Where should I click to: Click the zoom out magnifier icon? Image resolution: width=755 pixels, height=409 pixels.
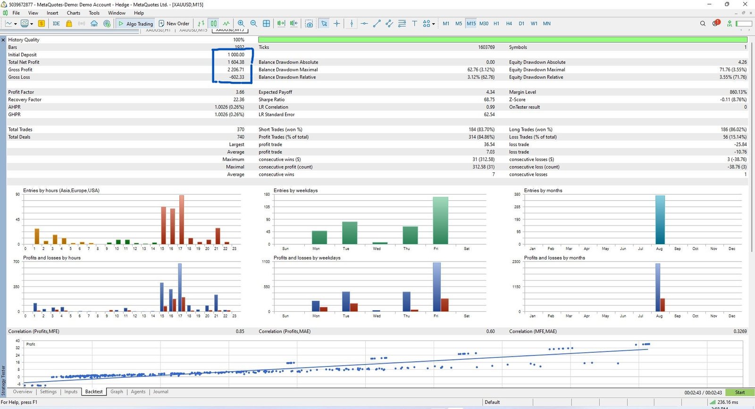[254, 24]
